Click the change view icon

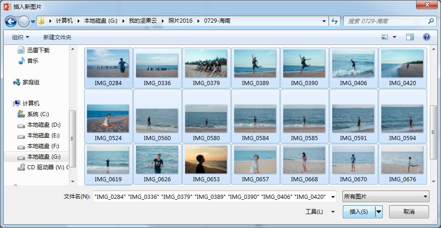[385, 37]
